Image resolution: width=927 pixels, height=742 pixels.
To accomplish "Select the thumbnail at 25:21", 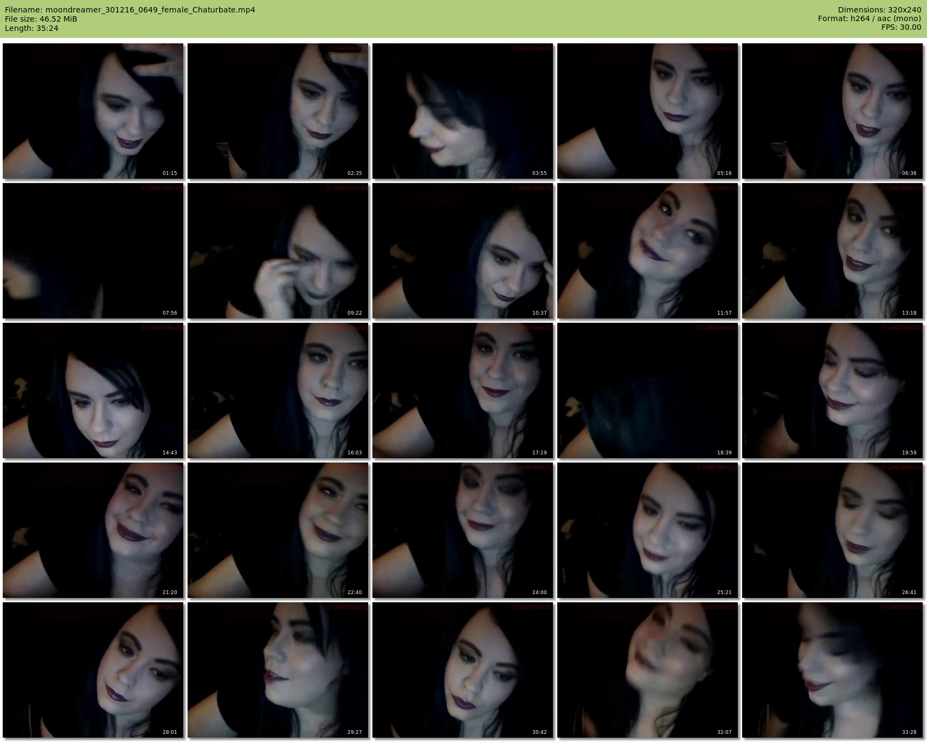I will click(x=648, y=530).
